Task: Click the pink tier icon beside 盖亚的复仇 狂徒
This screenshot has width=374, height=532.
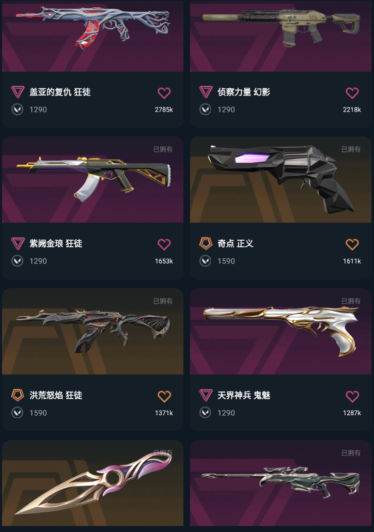Action: (x=18, y=92)
